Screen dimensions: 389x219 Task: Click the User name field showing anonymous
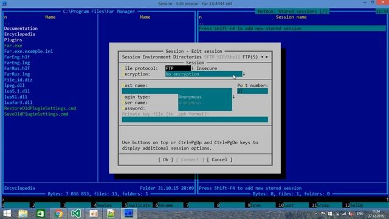click(x=205, y=103)
